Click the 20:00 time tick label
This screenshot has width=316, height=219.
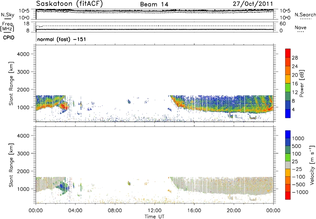[x=233, y=211]
